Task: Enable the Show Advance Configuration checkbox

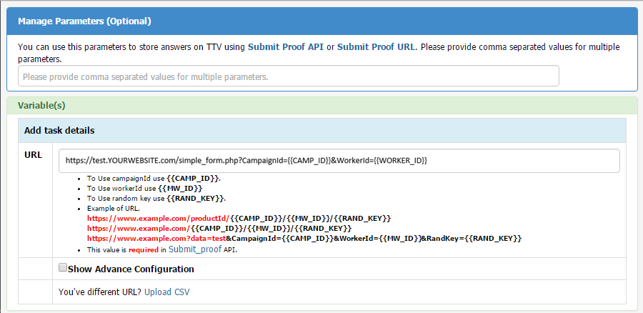Action: 63,268
